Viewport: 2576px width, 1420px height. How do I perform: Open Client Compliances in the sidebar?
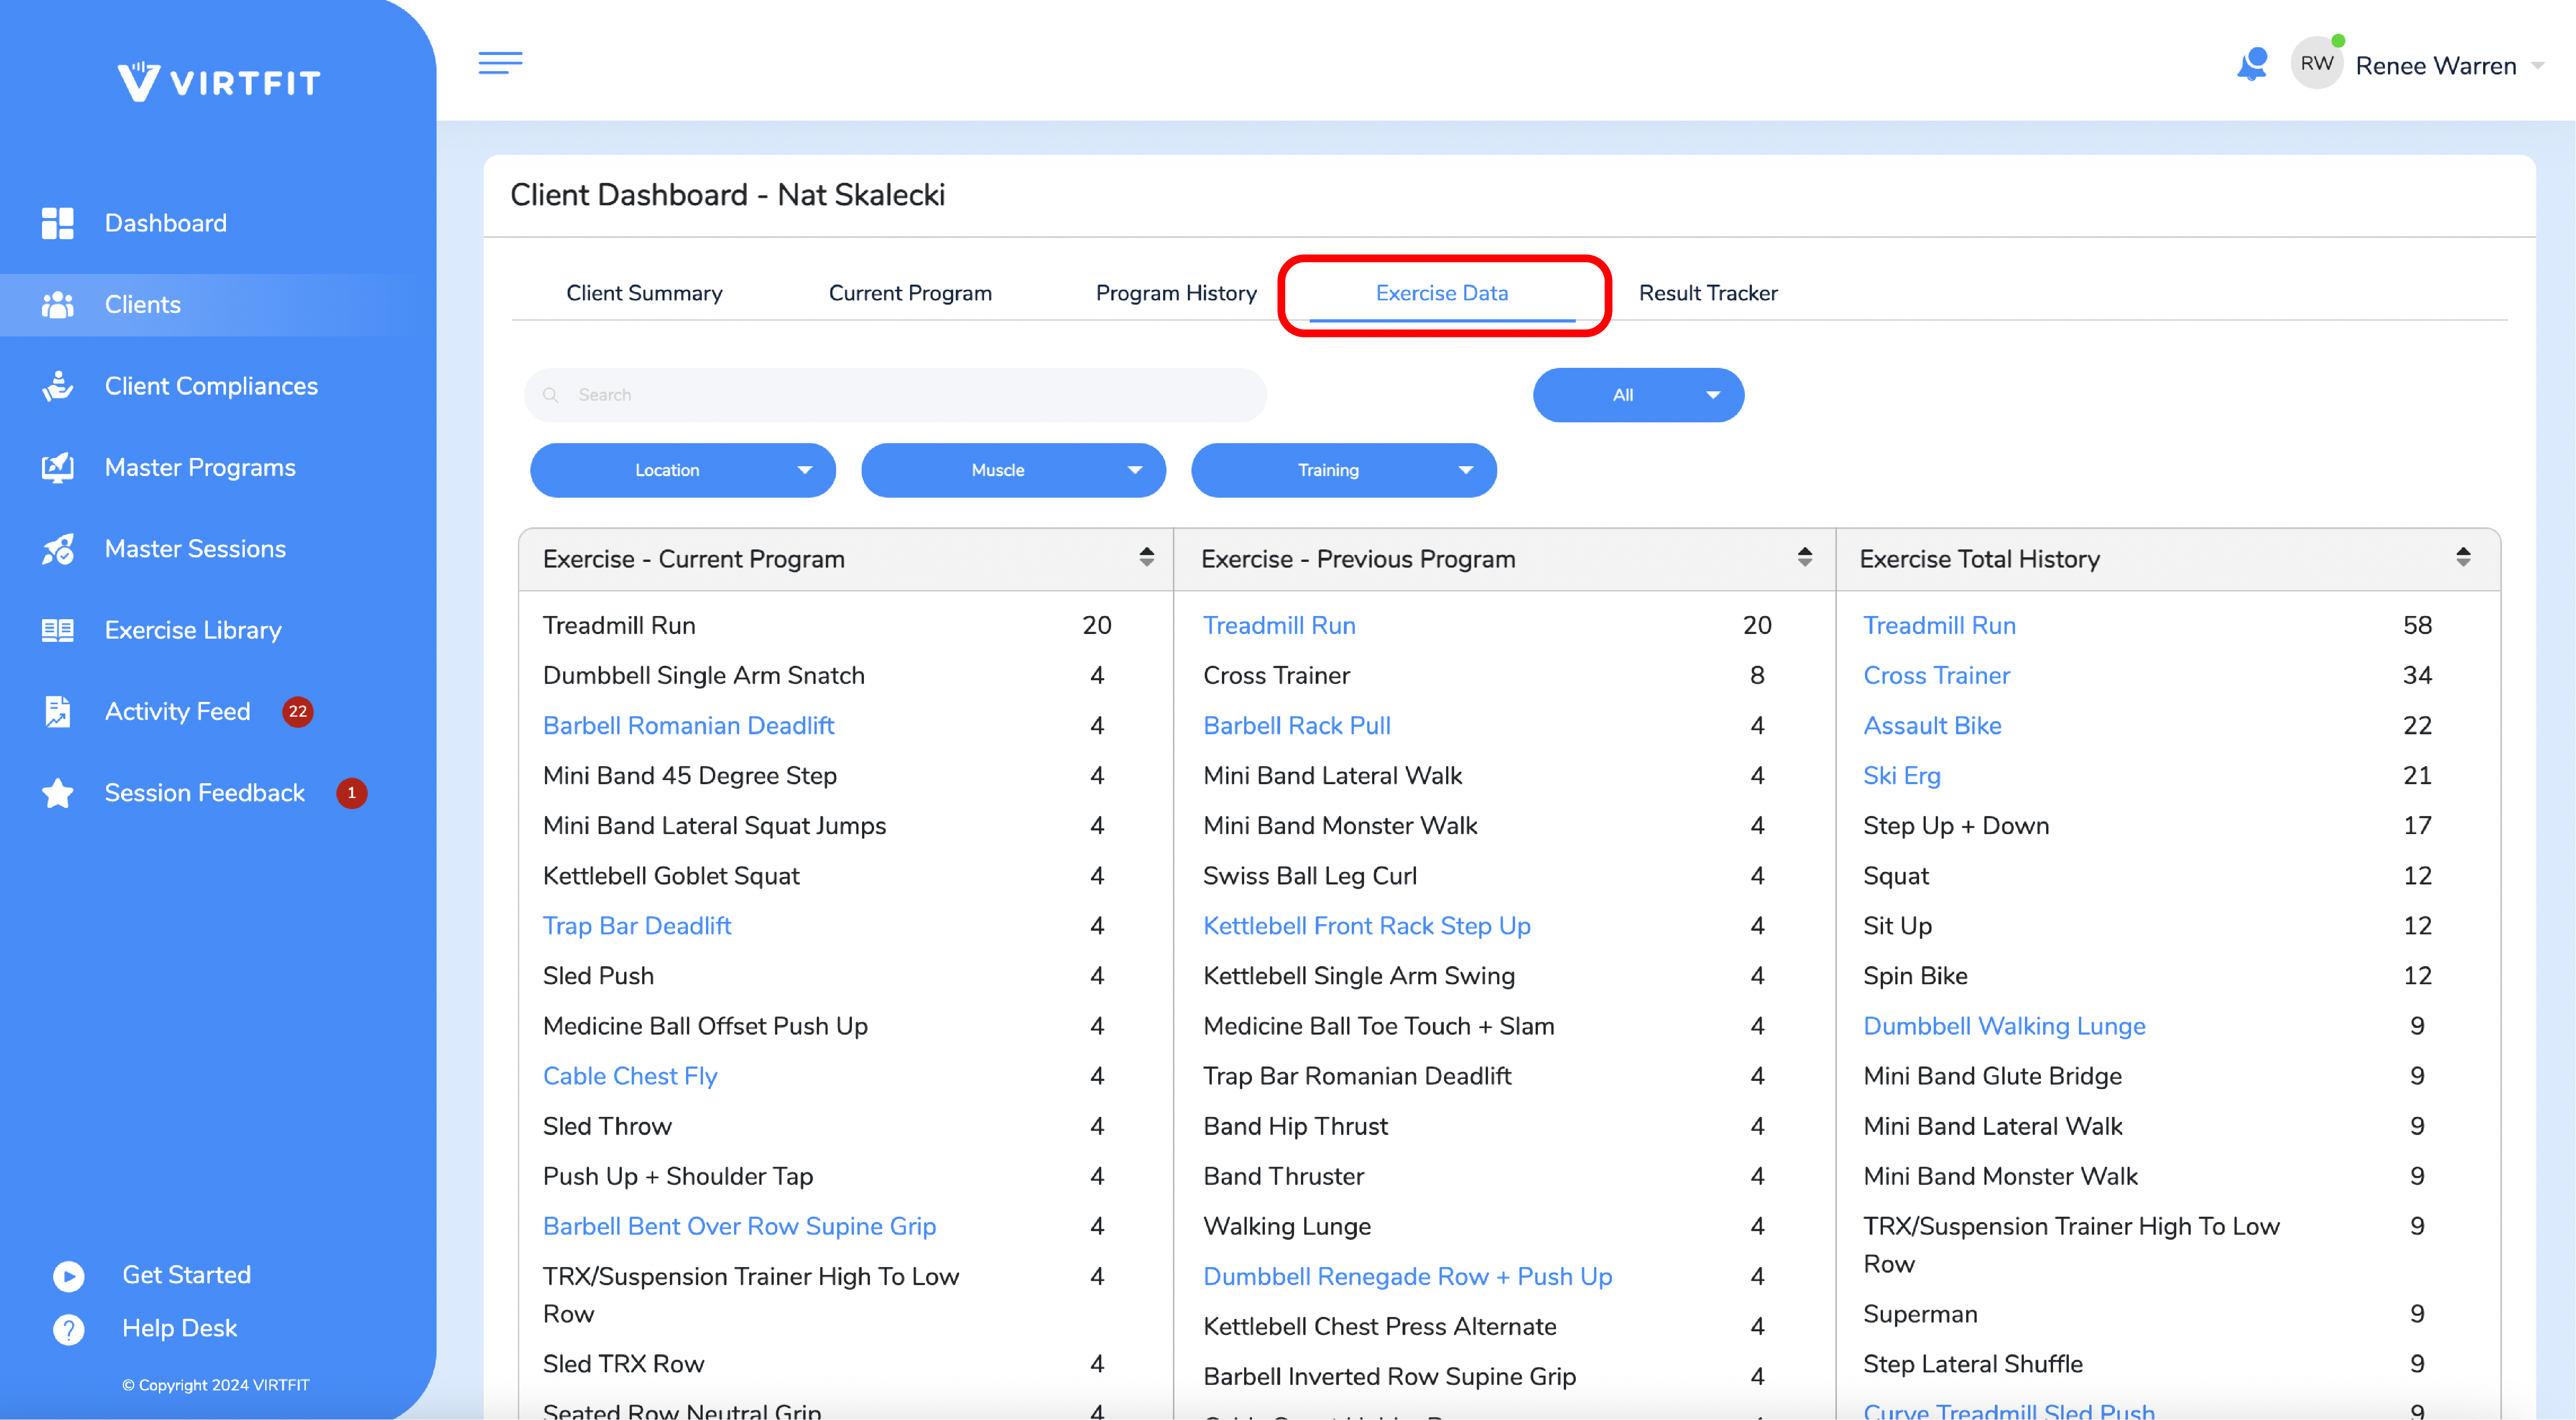(211, 386)
